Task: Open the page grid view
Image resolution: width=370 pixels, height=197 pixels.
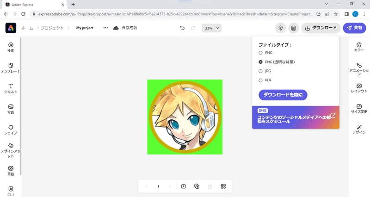Action: 223,186
